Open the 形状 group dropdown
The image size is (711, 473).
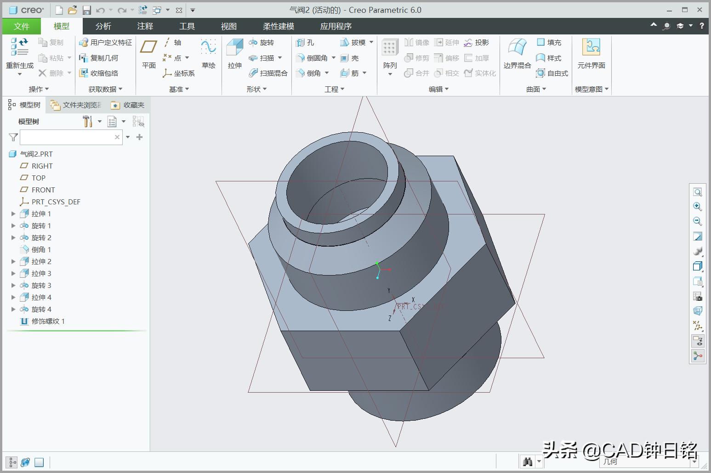[256, 89]
